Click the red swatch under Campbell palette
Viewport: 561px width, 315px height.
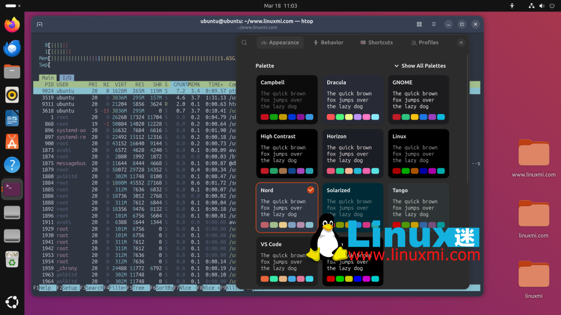click(264, 117)
